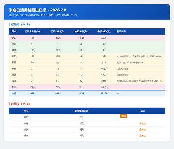Click the 需关注 status for 常德
The width and height of the screenshot is (174, 149).
[142, 124]
